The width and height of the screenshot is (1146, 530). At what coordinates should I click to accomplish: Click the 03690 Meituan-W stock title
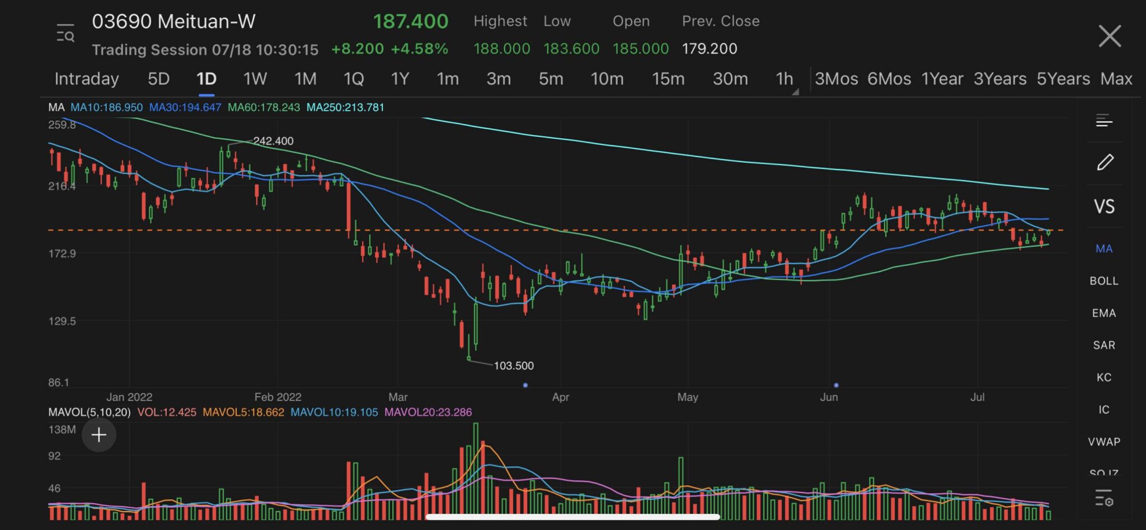point(173,21)
